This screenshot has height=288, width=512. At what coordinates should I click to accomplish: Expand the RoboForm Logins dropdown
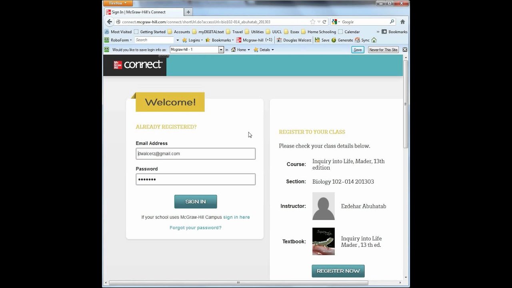pos(192,40)
